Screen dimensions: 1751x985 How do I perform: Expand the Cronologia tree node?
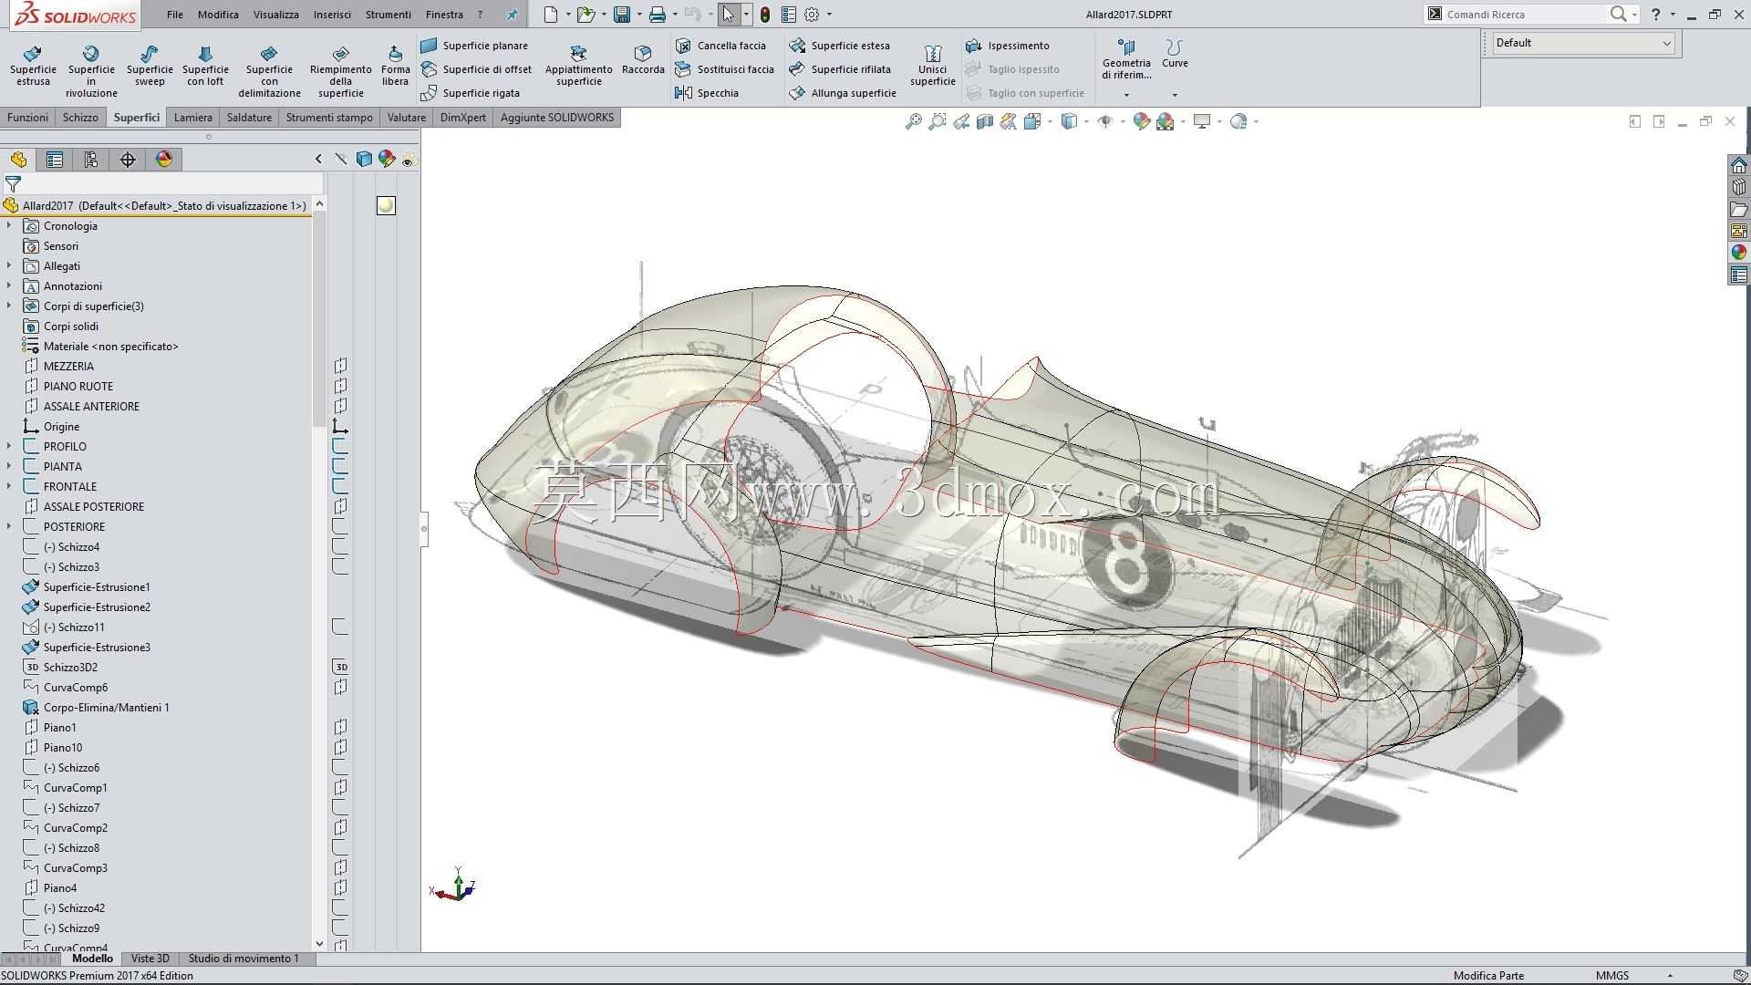point(9,225)
